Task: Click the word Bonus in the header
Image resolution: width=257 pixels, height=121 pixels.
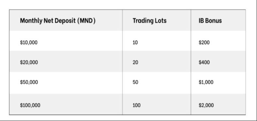Action: [213, 21]
